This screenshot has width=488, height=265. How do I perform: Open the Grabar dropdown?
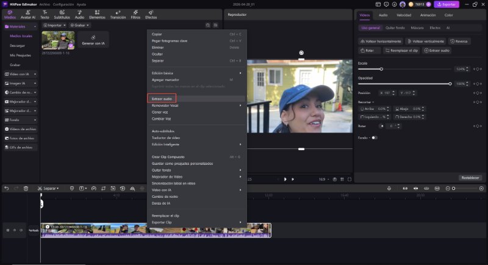tap(79, 25)
